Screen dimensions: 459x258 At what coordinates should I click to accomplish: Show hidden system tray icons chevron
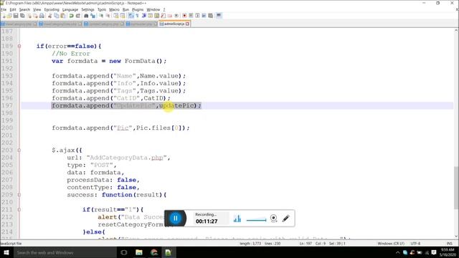coord(397,253)
